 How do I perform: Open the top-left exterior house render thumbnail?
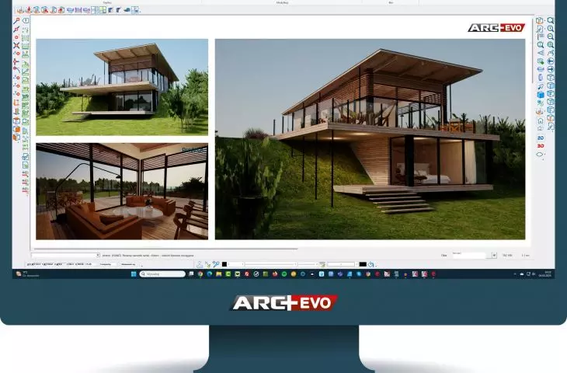122,87
